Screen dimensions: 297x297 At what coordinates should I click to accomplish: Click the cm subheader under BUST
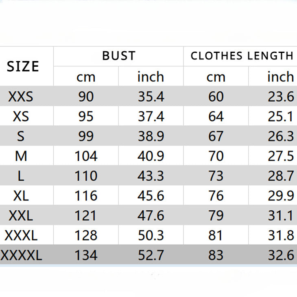86,76
